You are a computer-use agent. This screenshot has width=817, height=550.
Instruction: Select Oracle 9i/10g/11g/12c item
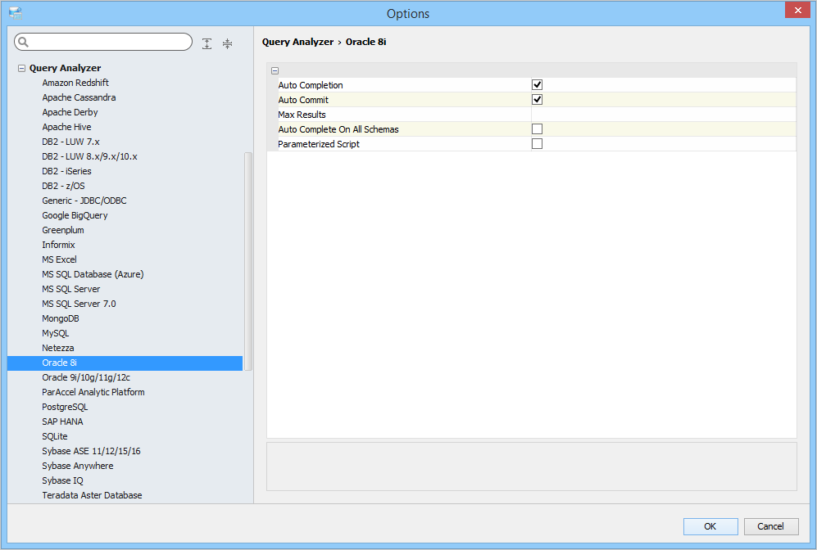86,378
